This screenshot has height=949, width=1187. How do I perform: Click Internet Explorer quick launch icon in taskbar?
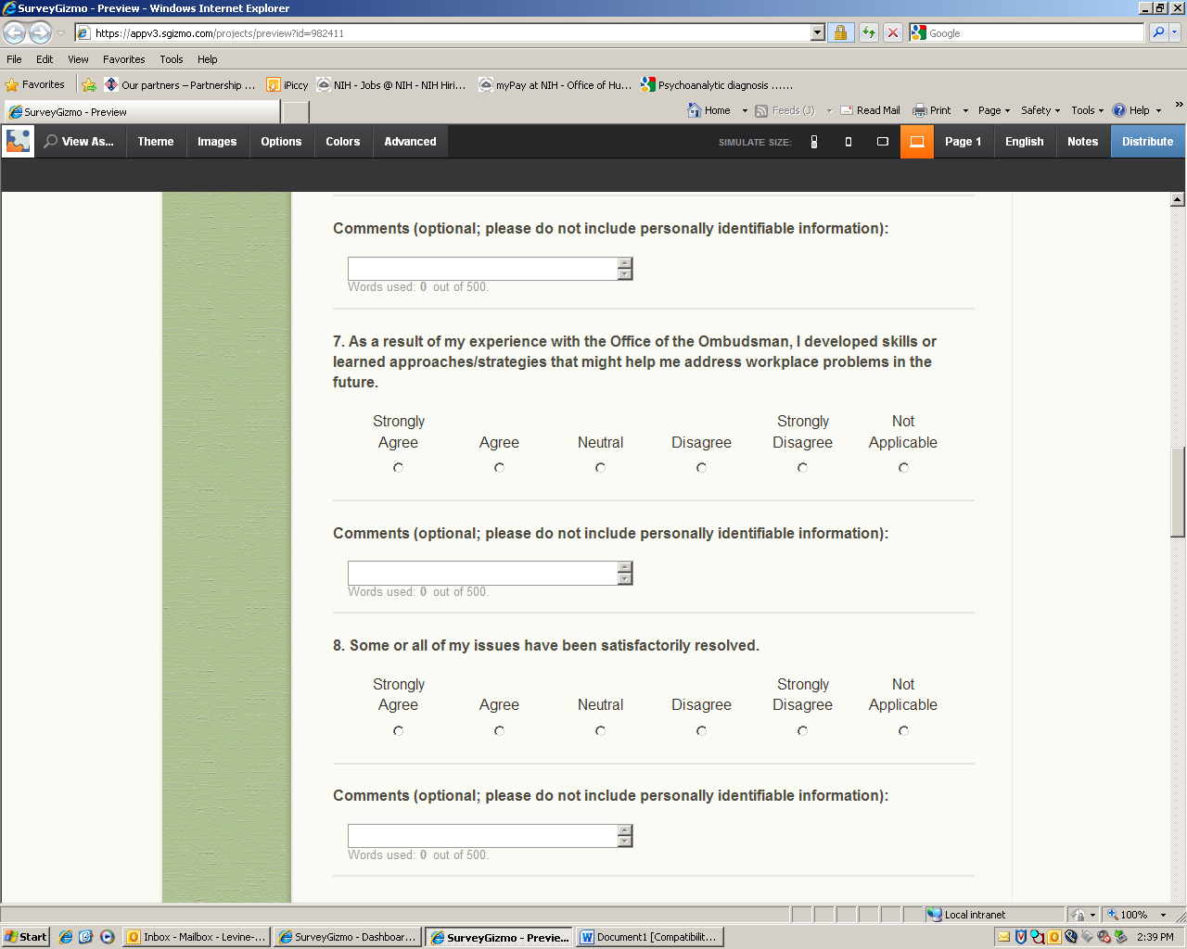(65, 937)
